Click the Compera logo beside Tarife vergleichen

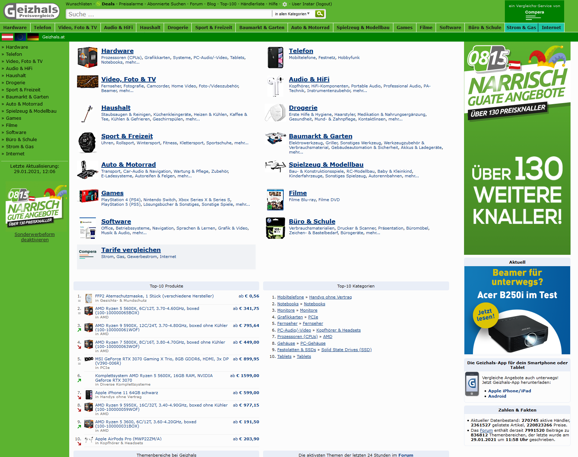click(x=87, y=253)
